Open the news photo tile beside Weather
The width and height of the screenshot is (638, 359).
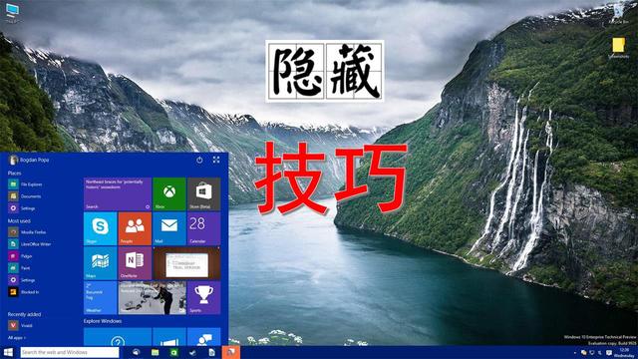(153, 297)
